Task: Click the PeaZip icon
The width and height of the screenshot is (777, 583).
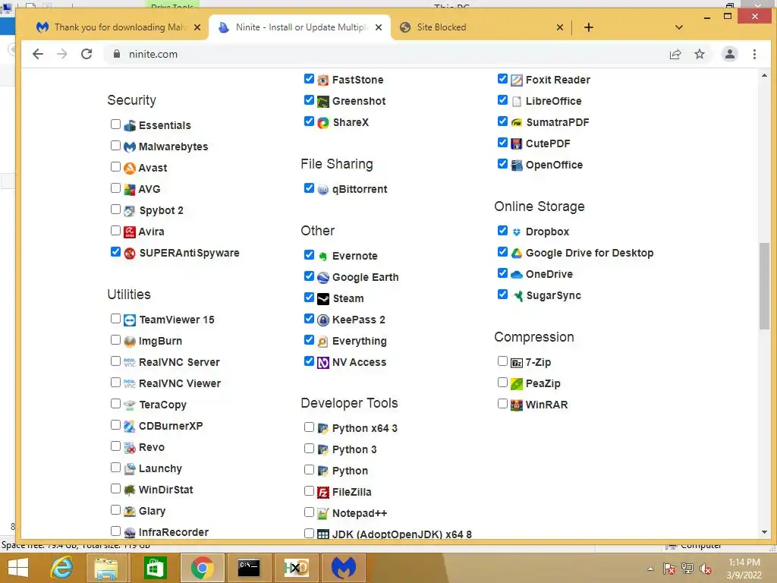Action: [x=516, y=383]
